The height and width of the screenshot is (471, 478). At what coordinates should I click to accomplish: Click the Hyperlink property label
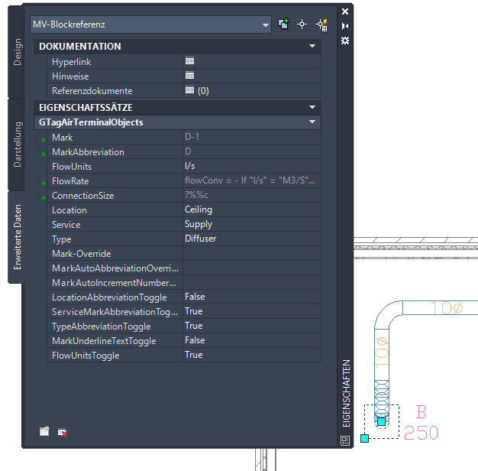click(71, 62)
